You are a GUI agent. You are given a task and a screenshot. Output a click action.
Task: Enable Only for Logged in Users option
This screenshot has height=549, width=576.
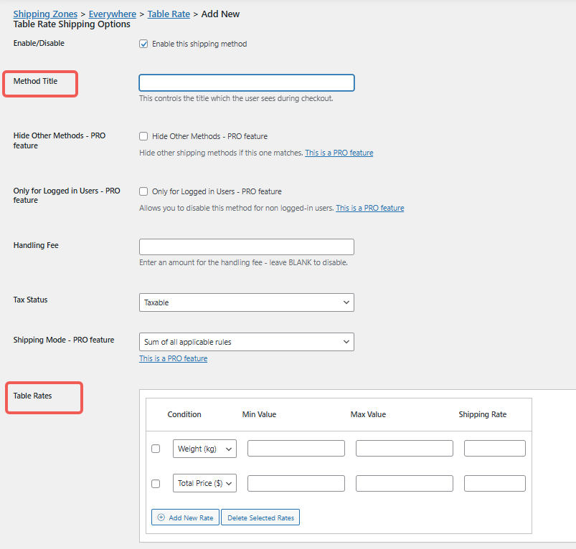(141, 191)
